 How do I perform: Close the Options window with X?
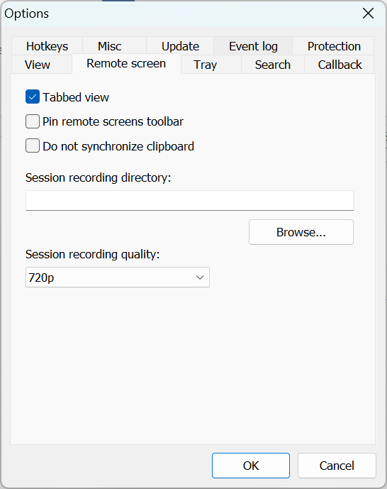point(368,13)
